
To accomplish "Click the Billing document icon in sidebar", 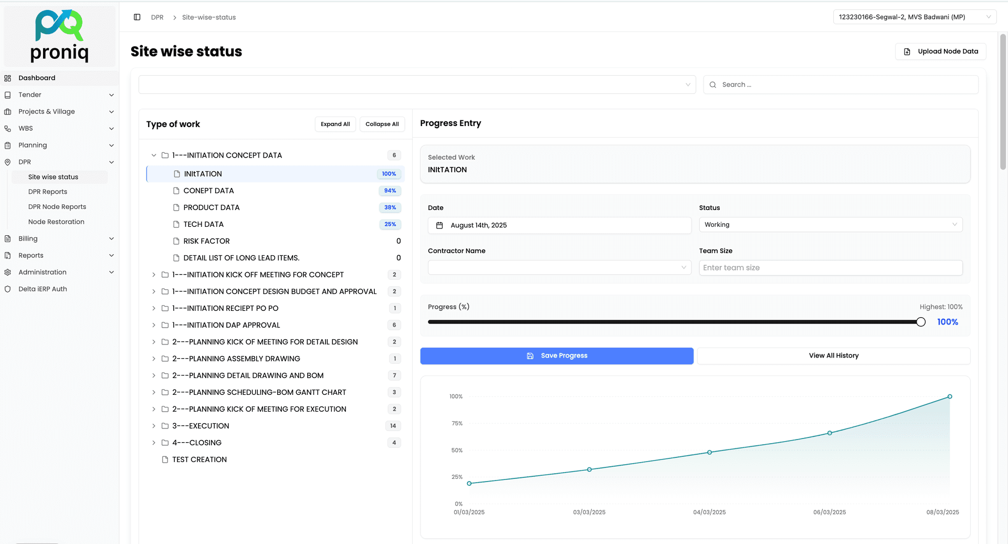I will click(x=8, y=239).
